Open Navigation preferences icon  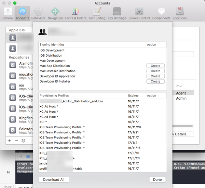pyautogui.click(x=55, y=13)
